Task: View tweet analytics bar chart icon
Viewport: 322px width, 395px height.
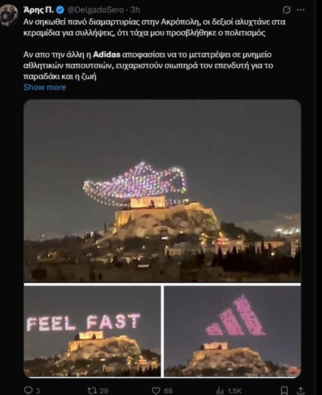Action: coord(220,391)
